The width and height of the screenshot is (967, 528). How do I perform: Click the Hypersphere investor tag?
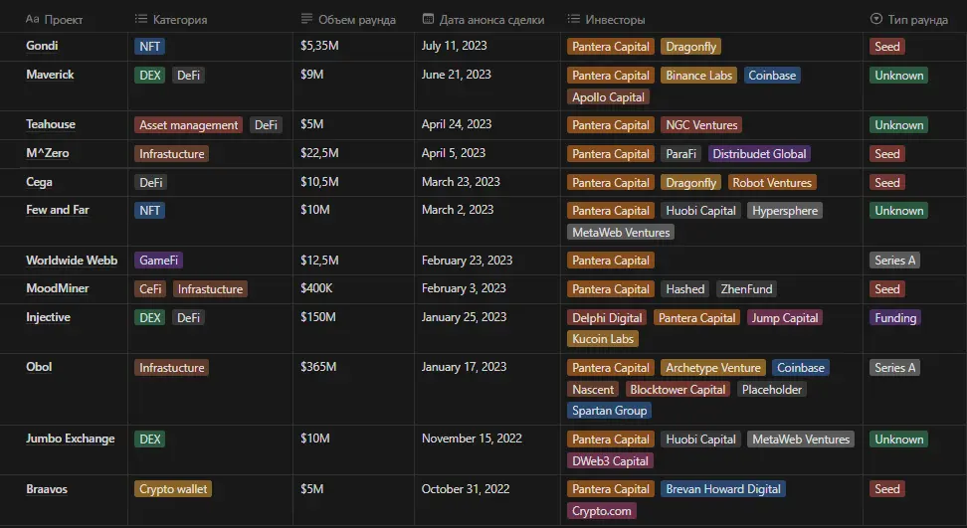pyautogui.click(x=785, y=211)
